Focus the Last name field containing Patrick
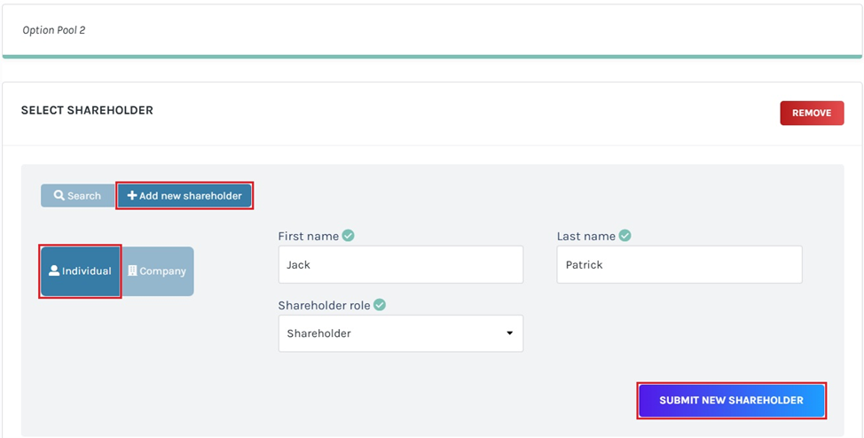 679,264
